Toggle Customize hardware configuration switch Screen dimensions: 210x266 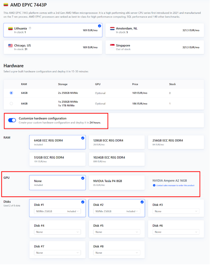pos(12,120)
